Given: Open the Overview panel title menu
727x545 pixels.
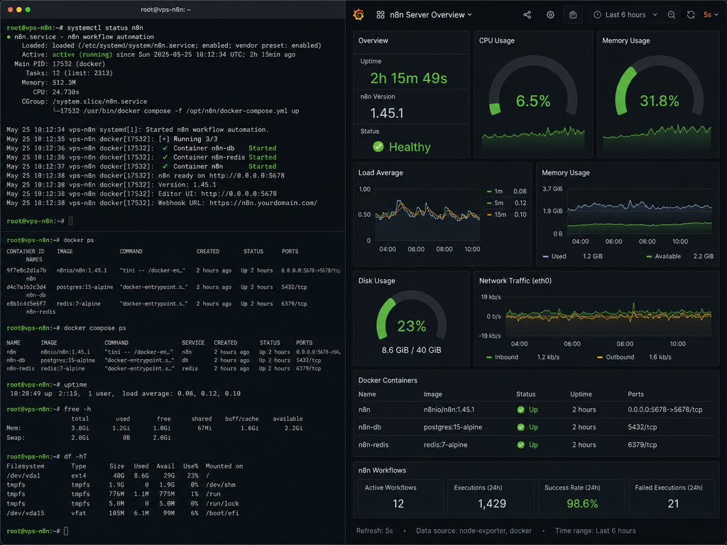Looking at the screenshot, I should point(373,40).
